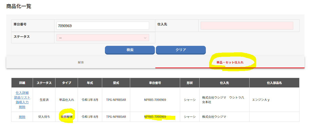Click the タイプ column header
309x136 pixels.
point(66,83)
